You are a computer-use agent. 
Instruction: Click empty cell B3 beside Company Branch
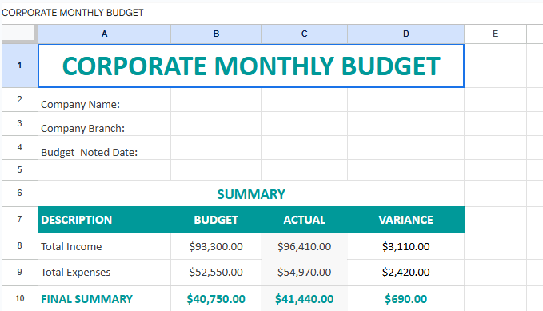[216, 124]
